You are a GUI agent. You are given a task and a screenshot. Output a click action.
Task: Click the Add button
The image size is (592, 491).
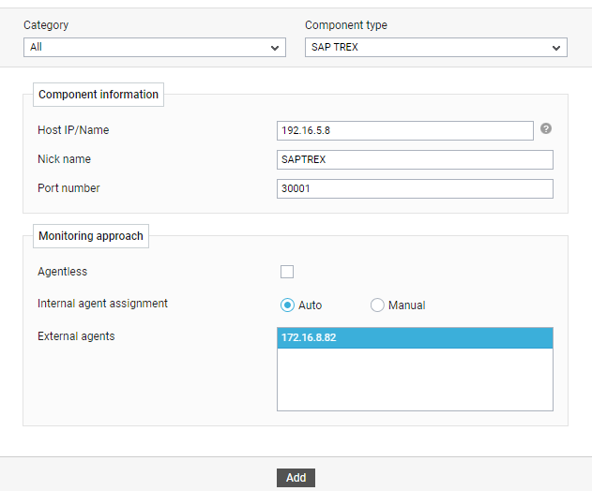click(296, 478)
